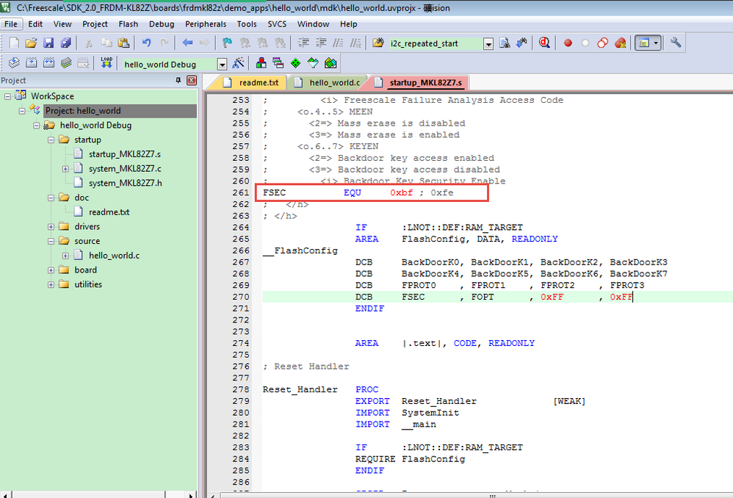
Task: Open readme.txt in the doc folder
Action: click(x=109, y=212)
